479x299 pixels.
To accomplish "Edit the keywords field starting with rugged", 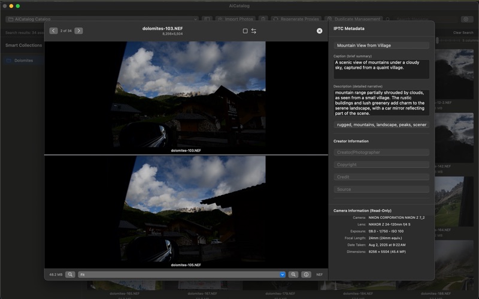I will 381,124.
